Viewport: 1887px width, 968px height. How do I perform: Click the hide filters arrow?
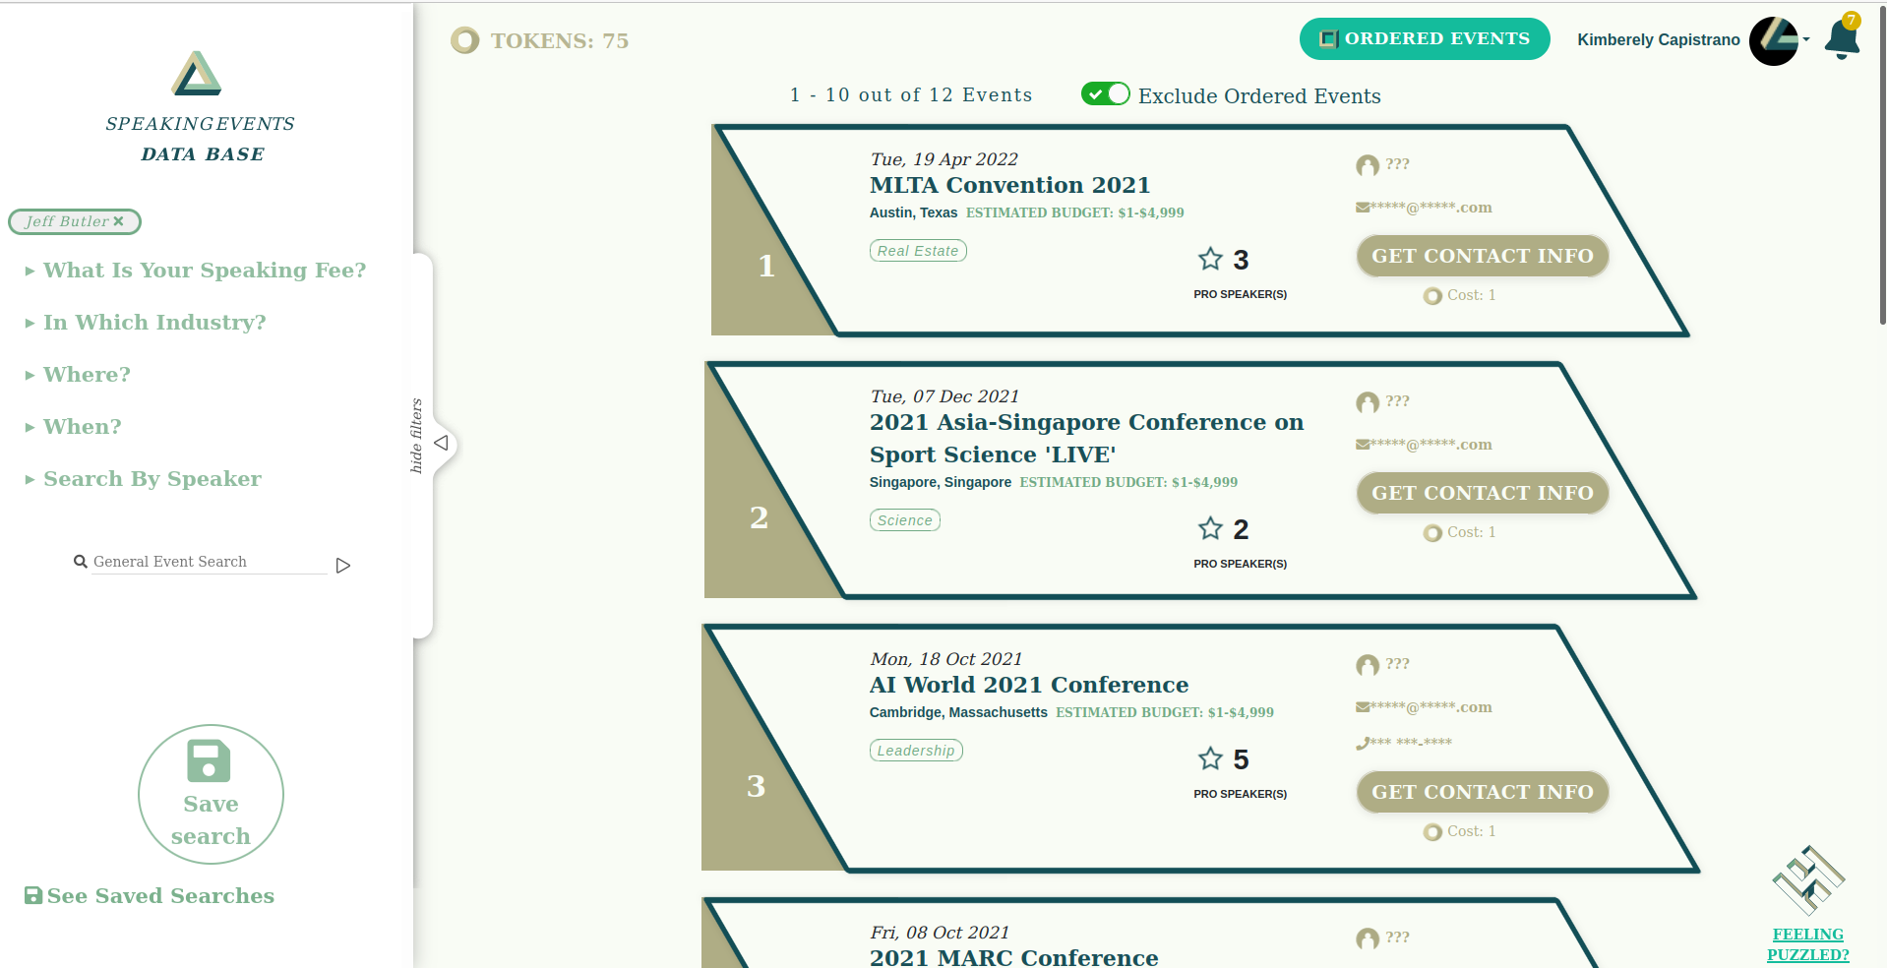coord(442,443)
